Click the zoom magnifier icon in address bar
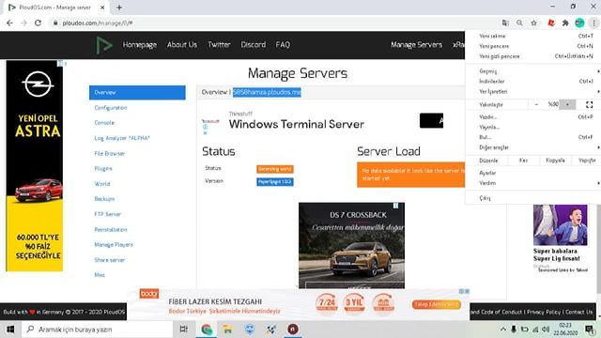The width and height of the screenshot is (601, 338). (x=519, y=23)
